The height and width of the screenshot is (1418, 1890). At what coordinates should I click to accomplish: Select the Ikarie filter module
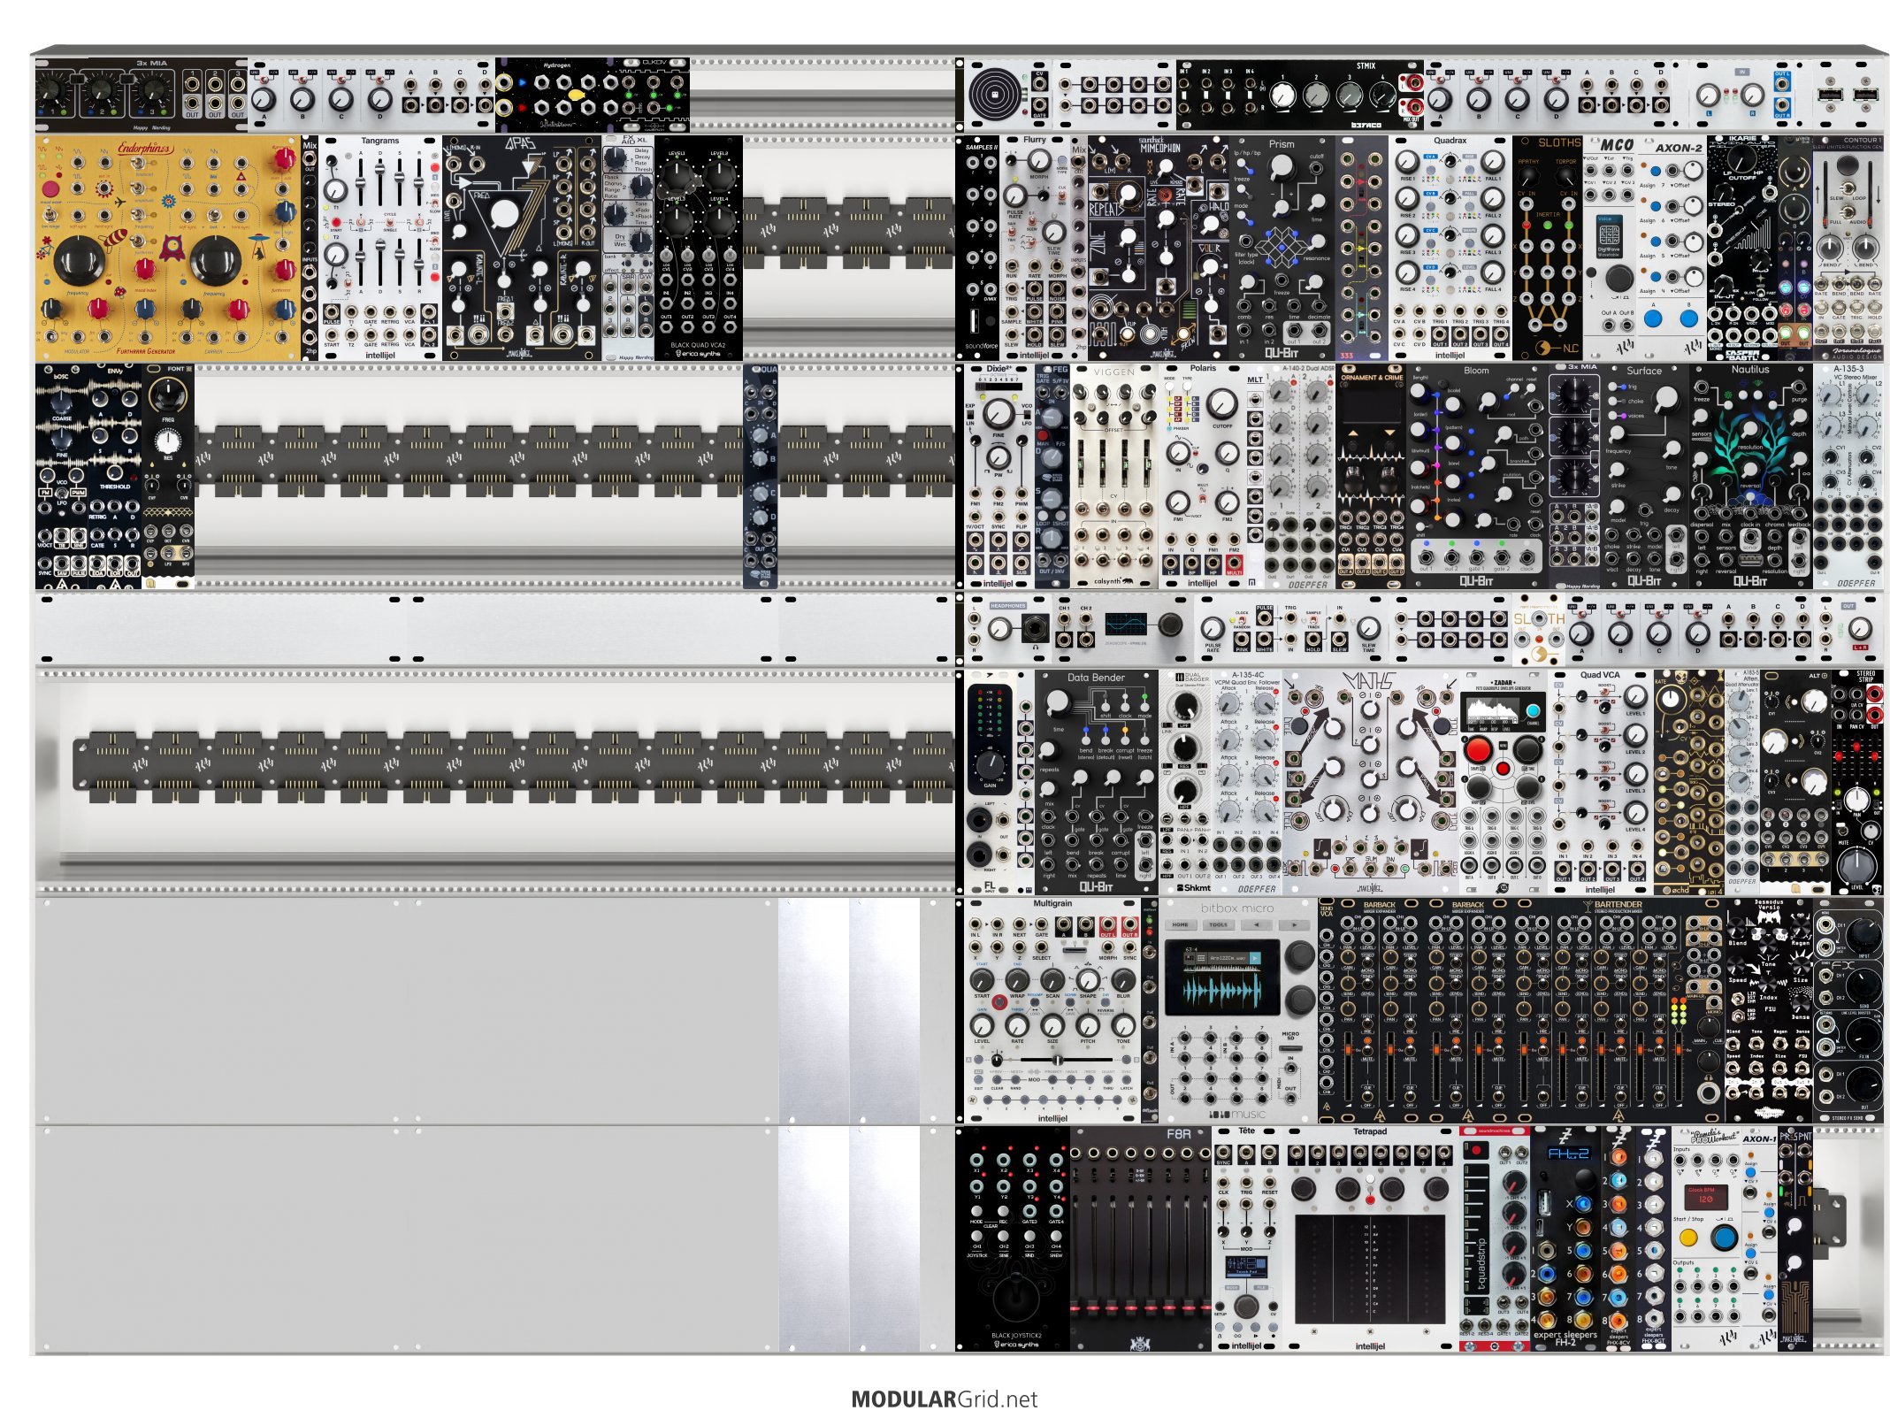point(1742,247)
